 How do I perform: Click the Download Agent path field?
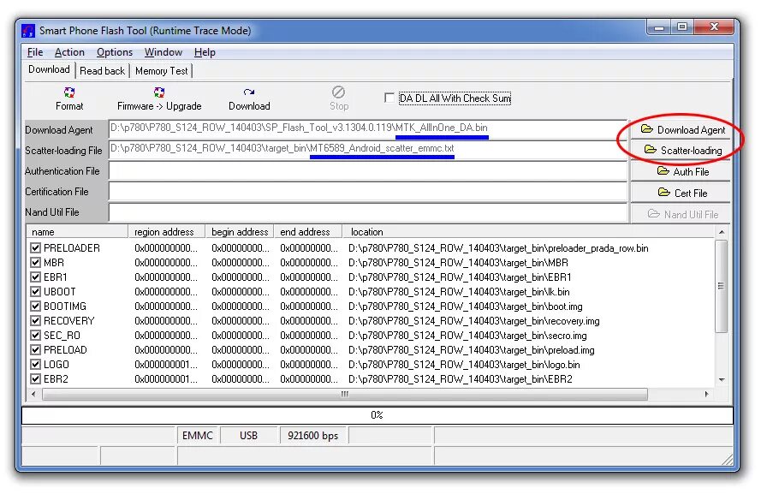click(x=368, y=129)
